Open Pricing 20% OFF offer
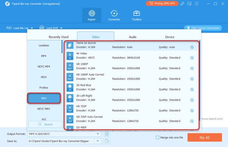 [x=162, y=3]
